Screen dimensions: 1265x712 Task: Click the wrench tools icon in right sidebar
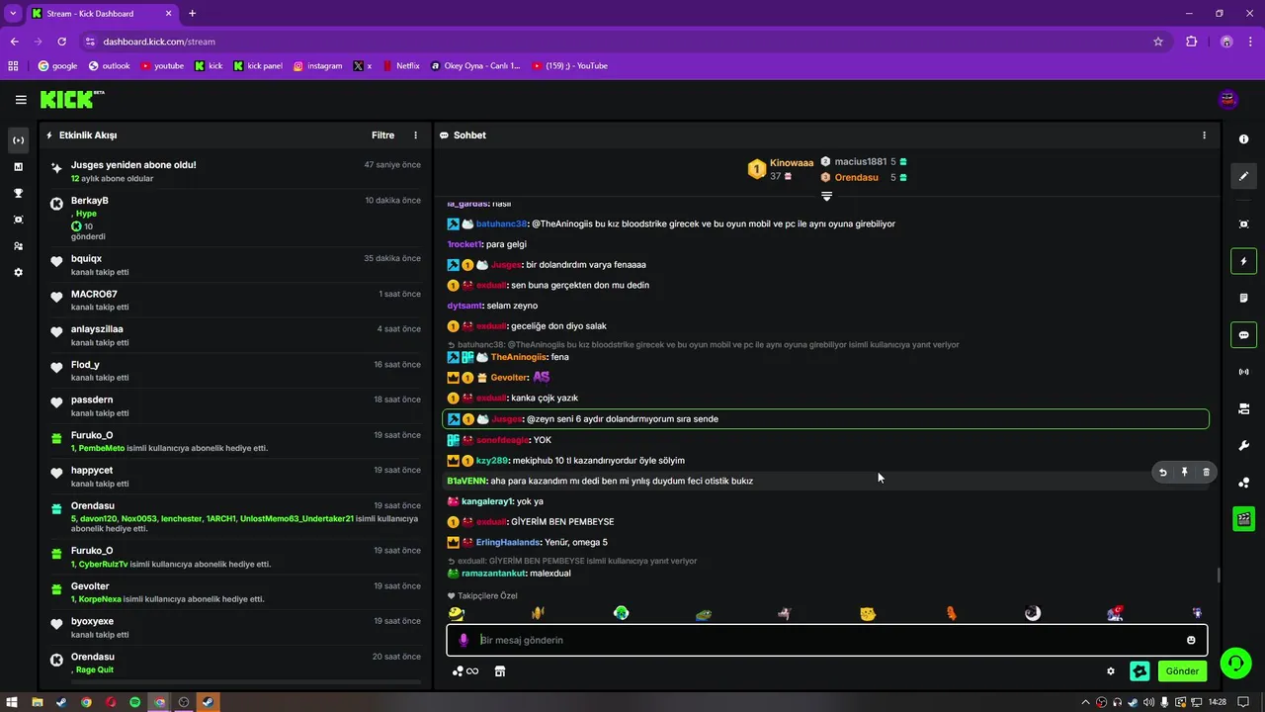point(1243,446)
